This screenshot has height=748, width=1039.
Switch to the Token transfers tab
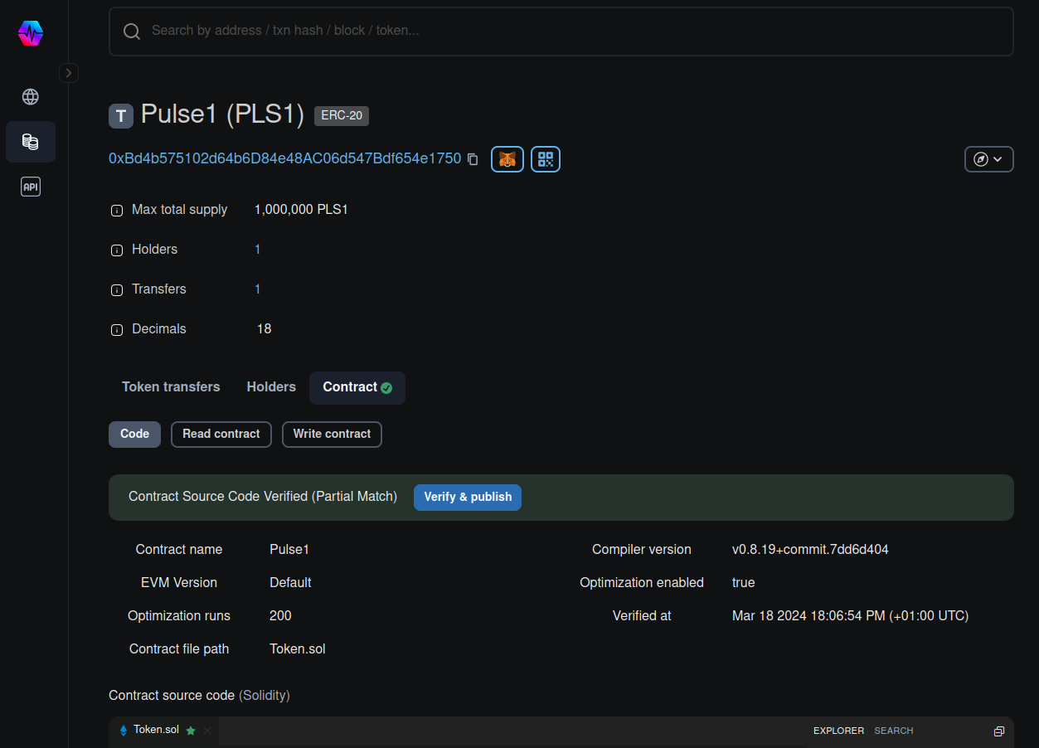point(171,387)
